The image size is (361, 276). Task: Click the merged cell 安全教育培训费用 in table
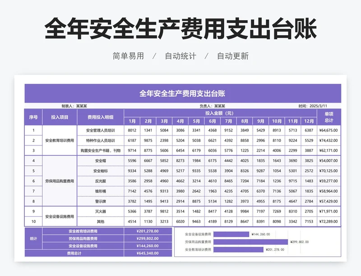coord(60,140)
